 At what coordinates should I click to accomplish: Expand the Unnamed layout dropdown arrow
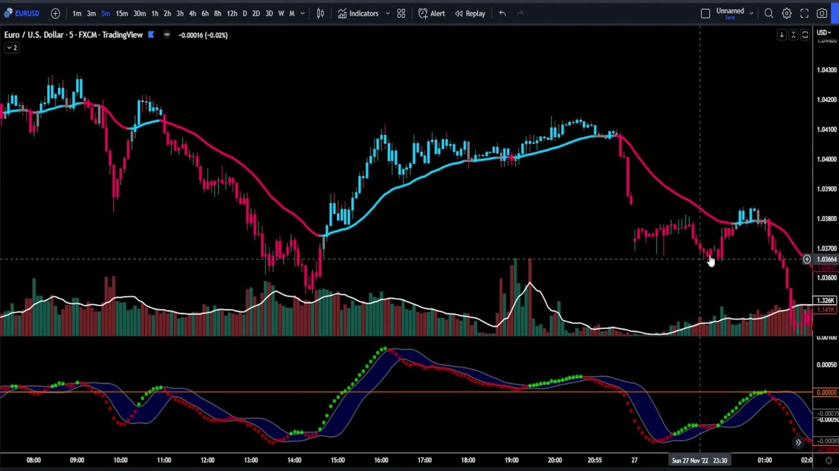click(751, 13)
